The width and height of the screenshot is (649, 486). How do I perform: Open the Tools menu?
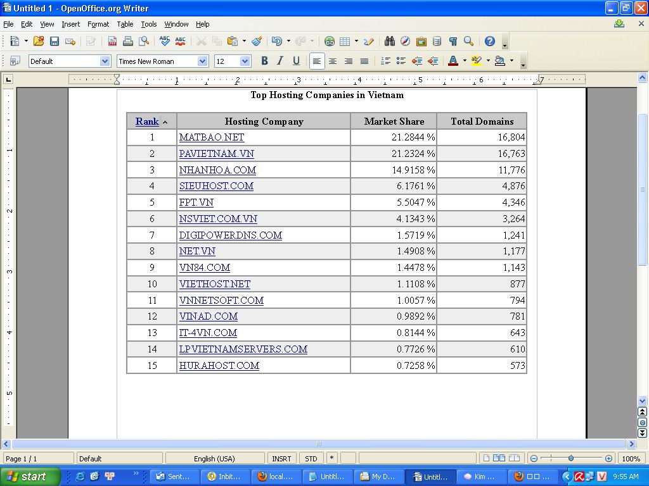coord(148,24)
